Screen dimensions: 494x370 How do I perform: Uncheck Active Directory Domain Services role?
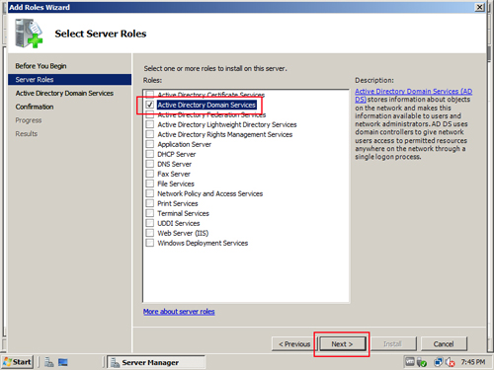[x=150, y=105]
